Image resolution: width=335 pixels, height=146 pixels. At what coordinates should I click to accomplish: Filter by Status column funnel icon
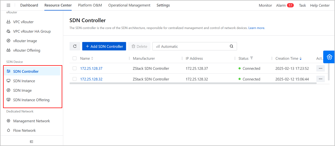(x=252, y=58)
